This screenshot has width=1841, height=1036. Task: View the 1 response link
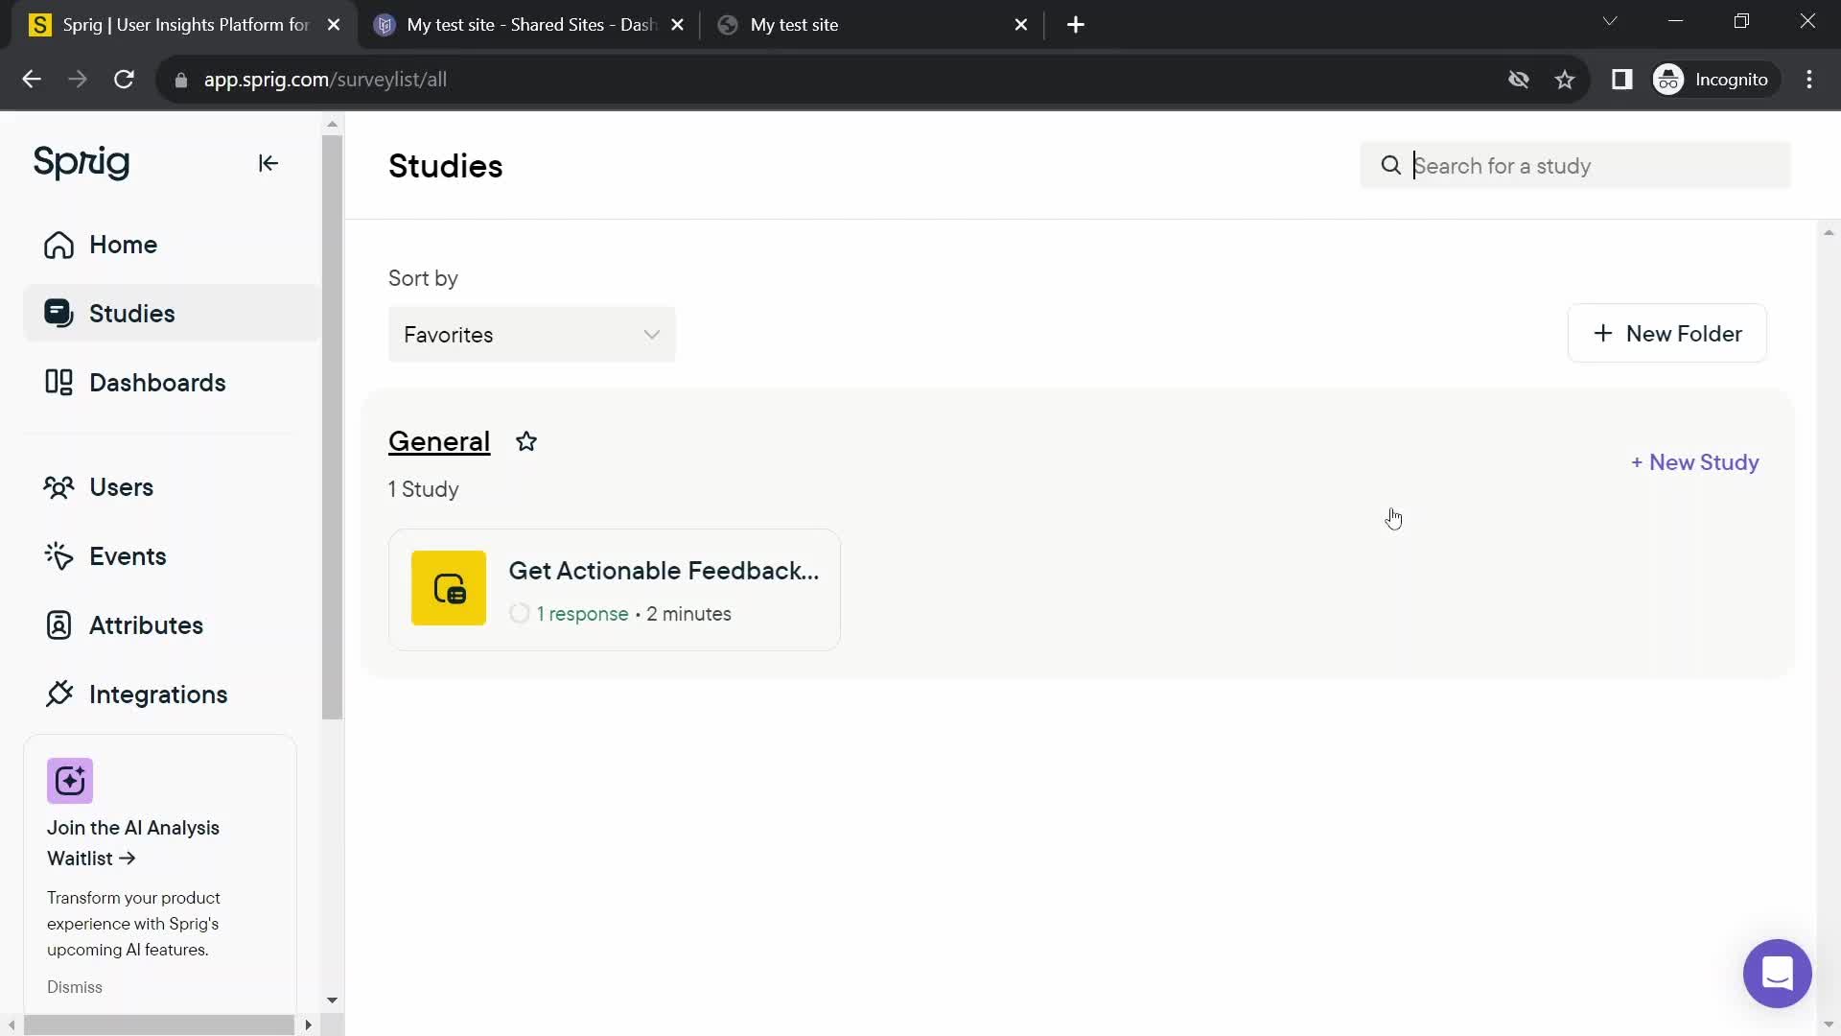[582, 614]
